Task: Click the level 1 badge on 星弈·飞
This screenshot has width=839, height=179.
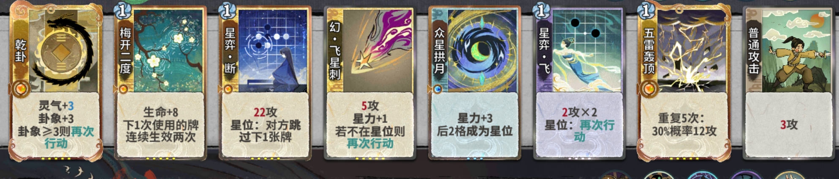Action: (x=541, y=11)
